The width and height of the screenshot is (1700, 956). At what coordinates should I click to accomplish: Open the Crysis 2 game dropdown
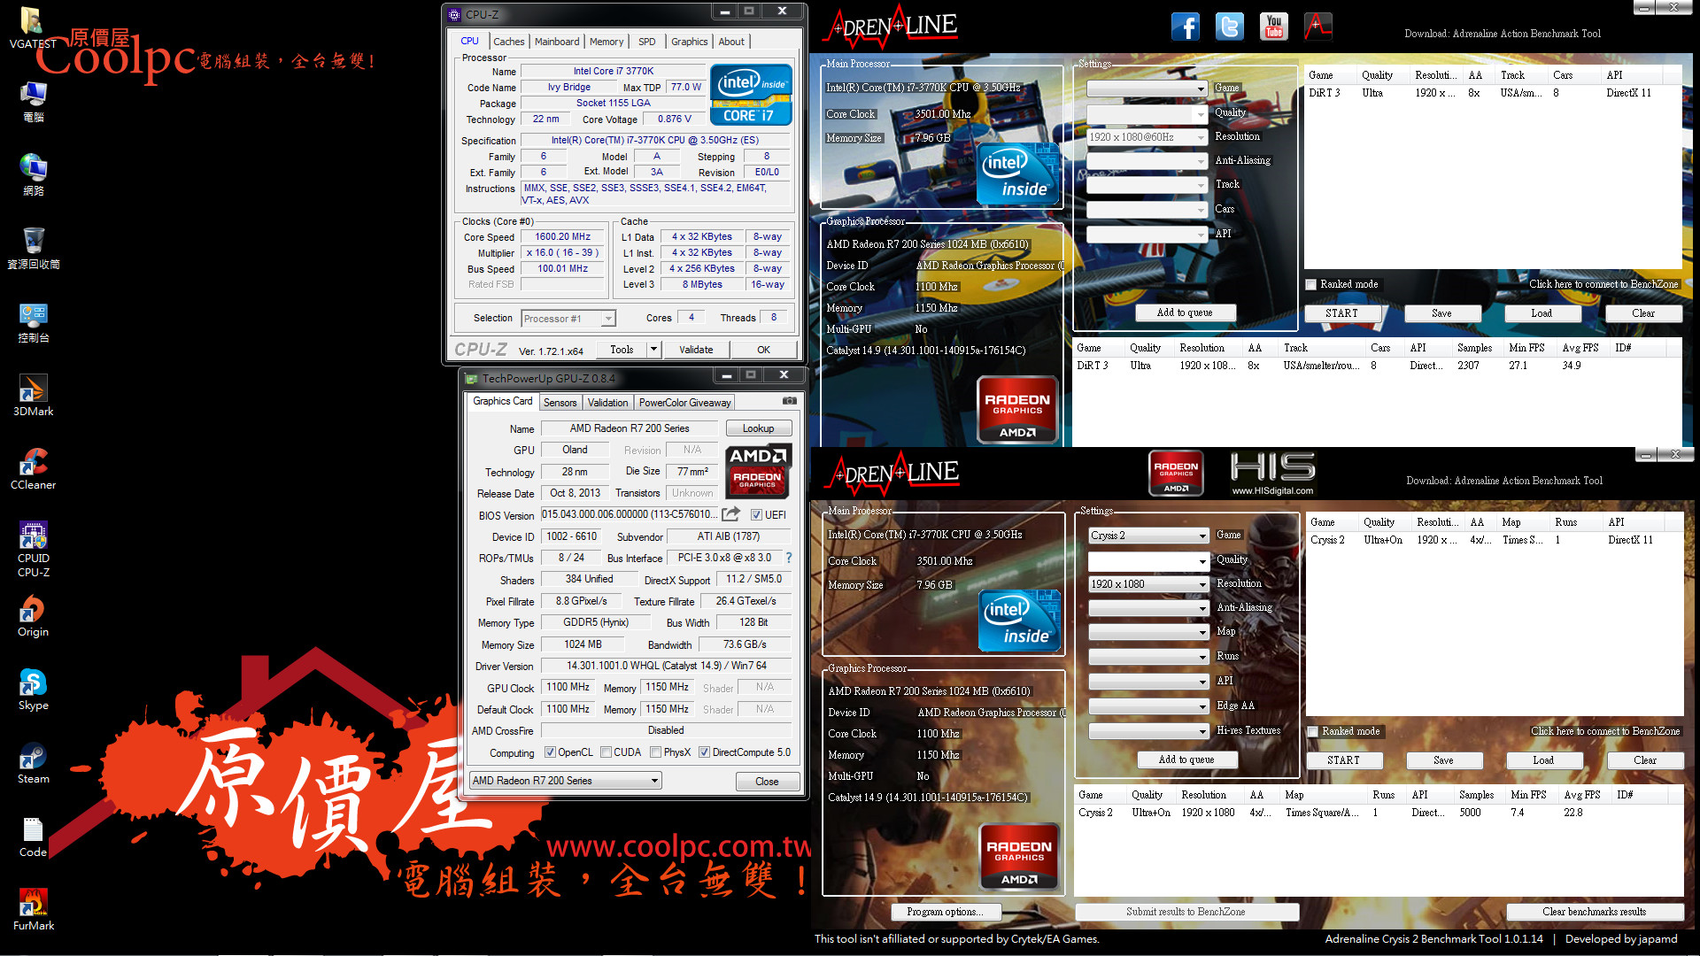pos(1148,536)
